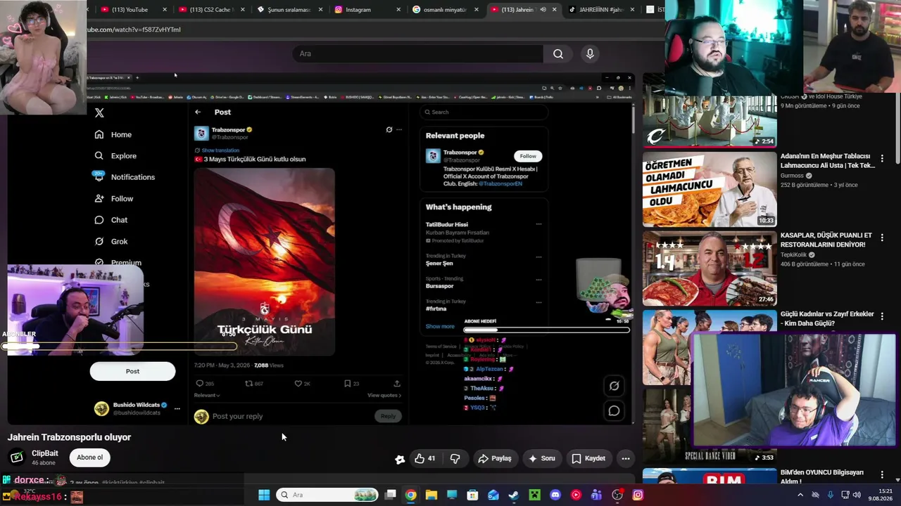Close the Instagram browser tab

(398, 10)
